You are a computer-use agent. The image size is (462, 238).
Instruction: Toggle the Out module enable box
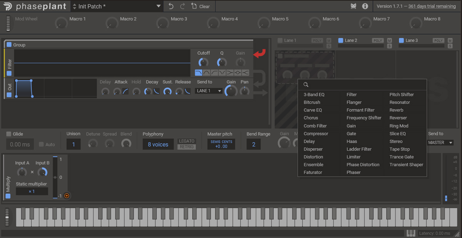tap(9, 95)
